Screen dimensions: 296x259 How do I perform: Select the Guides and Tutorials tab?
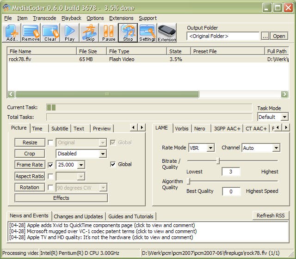pyautogui.click(x=130, y=216)
